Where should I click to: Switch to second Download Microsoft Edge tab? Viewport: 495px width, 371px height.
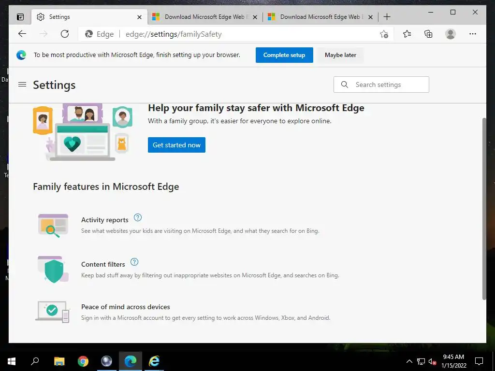click(x=321, y=17)
